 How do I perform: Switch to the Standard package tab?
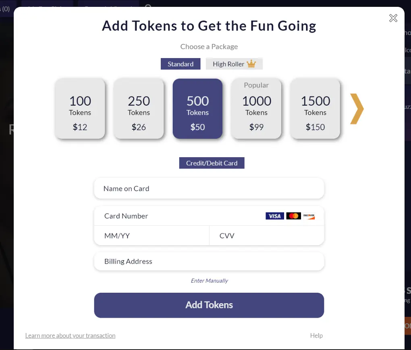pyautogui.click(x=181, y=64)
